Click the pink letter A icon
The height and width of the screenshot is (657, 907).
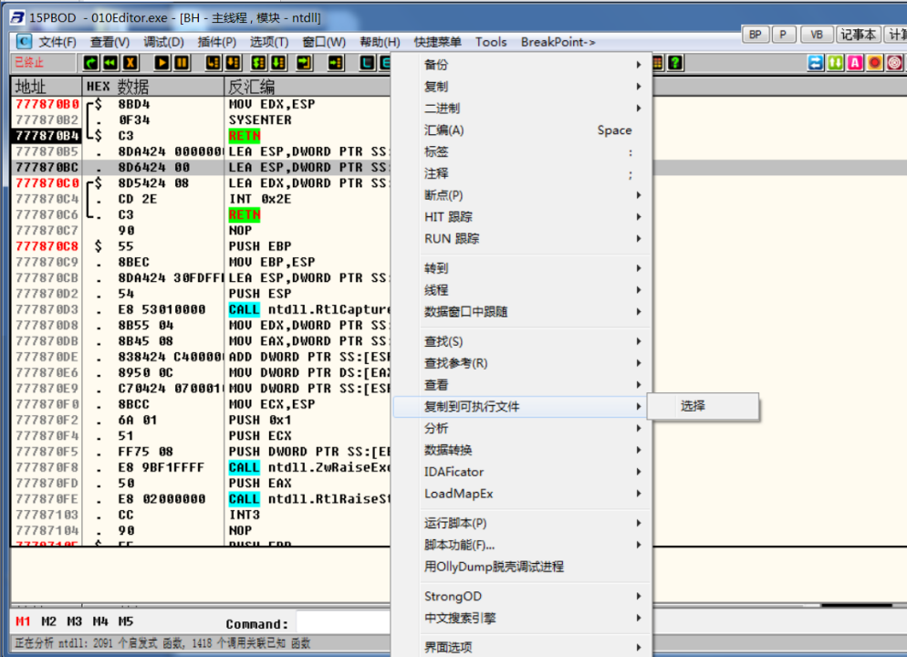pos(855,63)
